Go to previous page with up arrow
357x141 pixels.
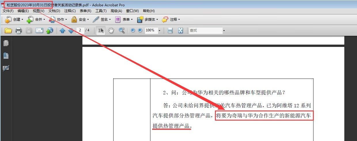pyautogui.click(x=62, y=31)
